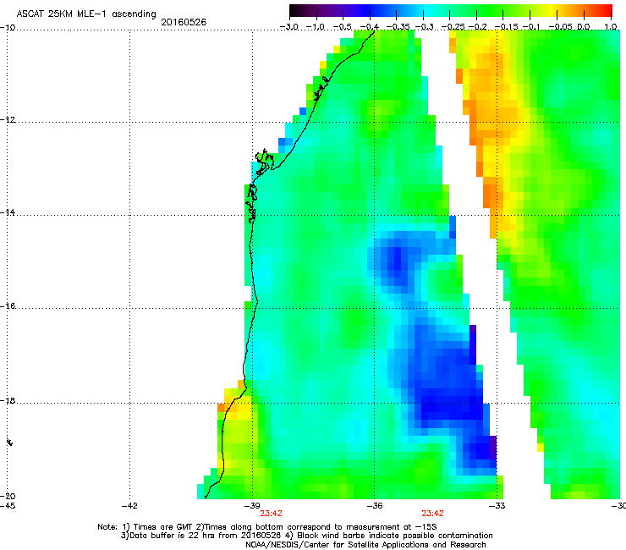
Task: Click the "Times are GMT" note line
Action: tap(267, 527)
